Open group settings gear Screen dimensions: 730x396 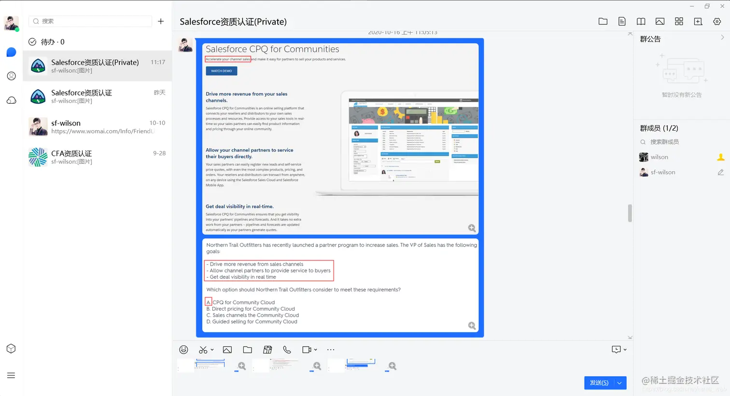[717, 21]
